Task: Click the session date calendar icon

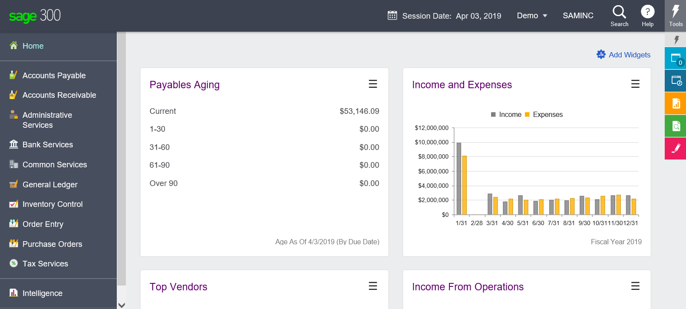Action: tap(392, 16)
